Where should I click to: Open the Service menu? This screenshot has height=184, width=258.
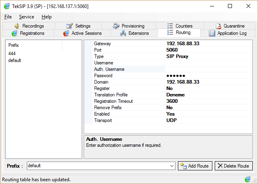pos(26,17)
